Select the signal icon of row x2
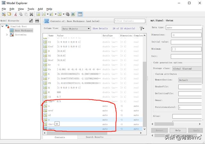The width and height of the screenshot is (205, 144). (45, 115)
